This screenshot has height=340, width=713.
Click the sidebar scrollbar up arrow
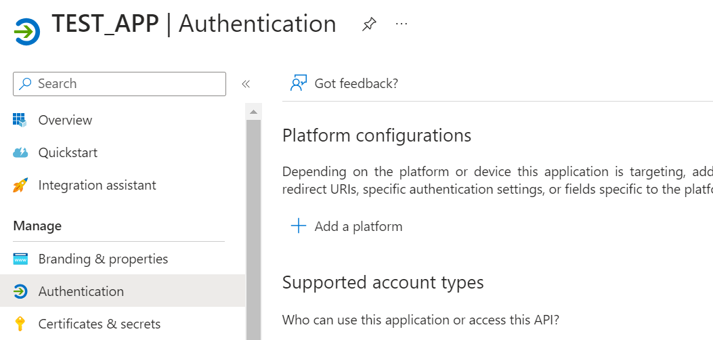point(253,112)
